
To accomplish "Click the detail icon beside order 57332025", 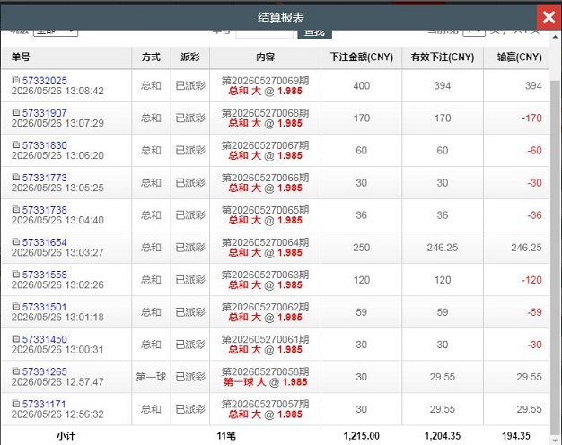I will (16, 80).
